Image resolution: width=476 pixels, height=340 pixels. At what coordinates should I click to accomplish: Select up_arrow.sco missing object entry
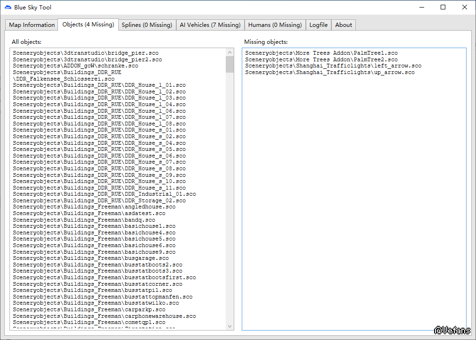click(330, 73)
